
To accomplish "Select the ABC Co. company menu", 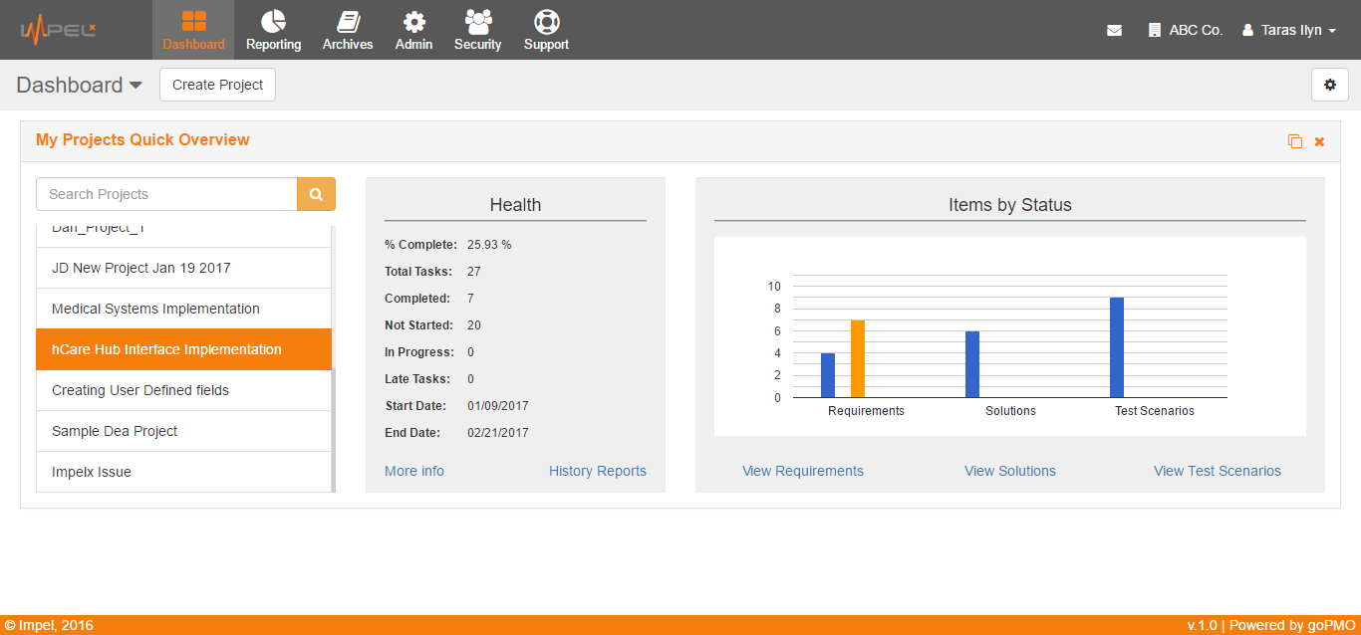I will [x=1186, y=31].
